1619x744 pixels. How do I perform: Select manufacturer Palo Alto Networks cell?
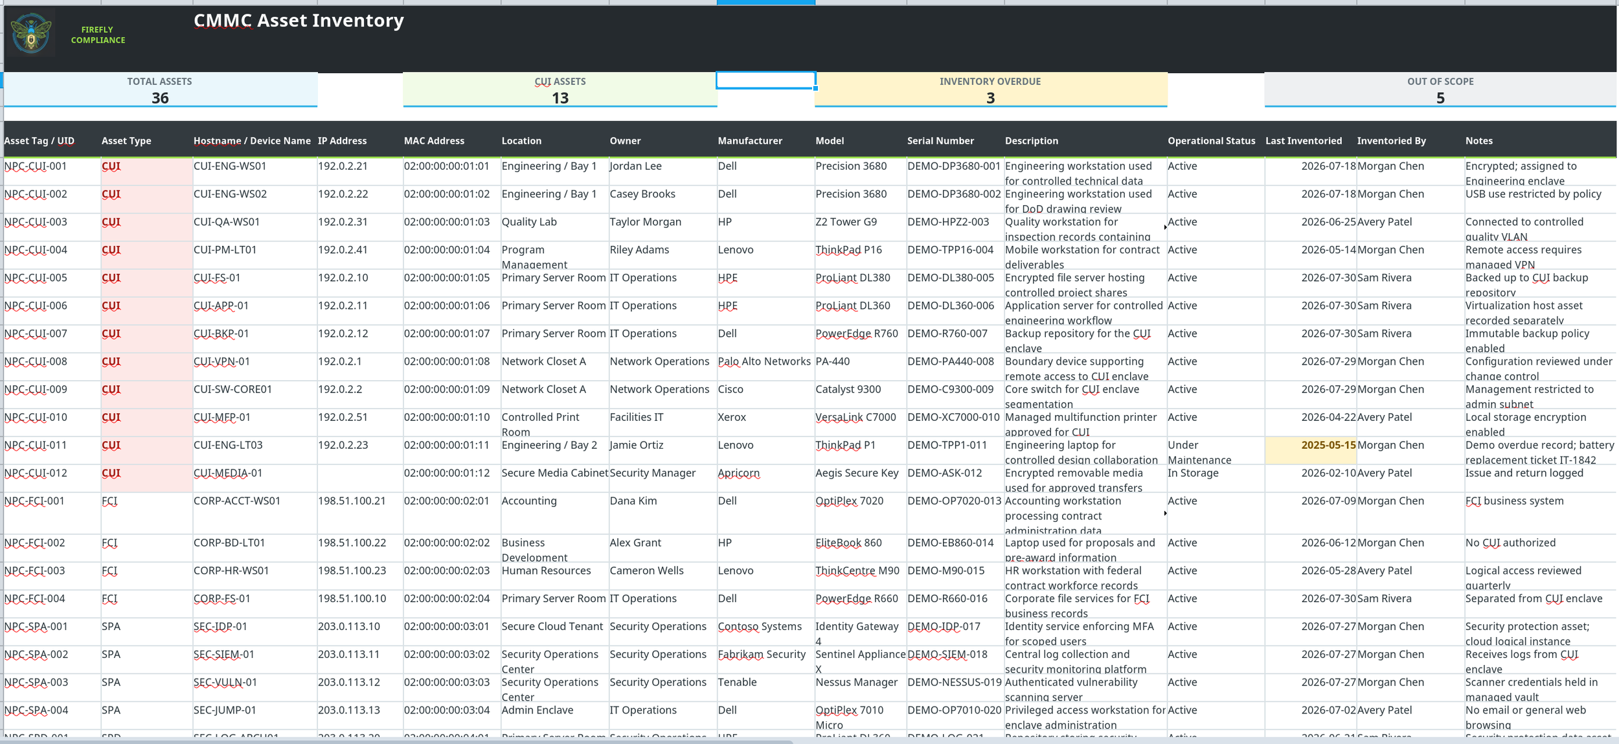tap(765, 366)
